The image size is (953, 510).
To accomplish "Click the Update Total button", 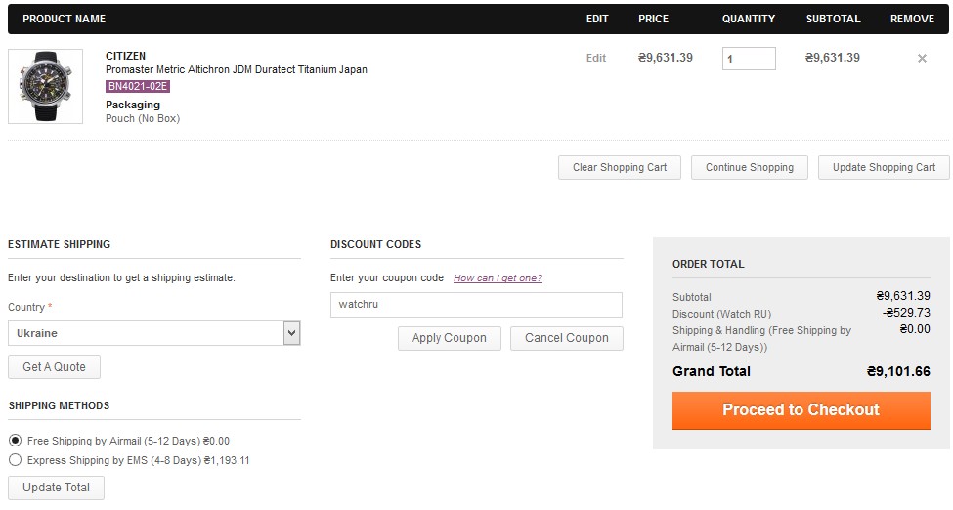I will pyautogui.click(x=56, y=488).
